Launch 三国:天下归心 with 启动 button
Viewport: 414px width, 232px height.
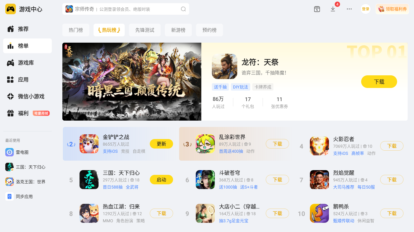click(161, 180)
